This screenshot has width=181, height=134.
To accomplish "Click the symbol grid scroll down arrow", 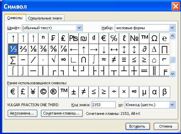I will (x=172, y=74).
